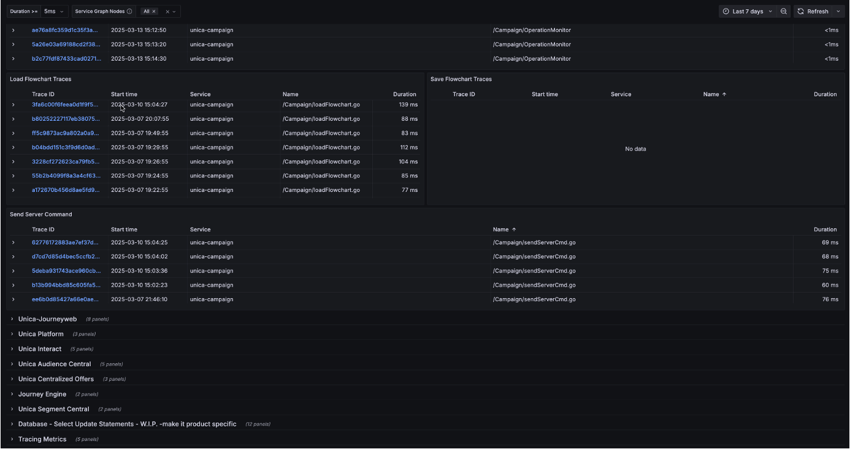The image size is (850, 449).
Task: Expand the b80252227117eb38075 trace row
Action: 13,119
